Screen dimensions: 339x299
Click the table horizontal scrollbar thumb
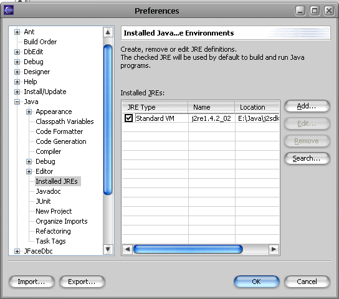(188, 249)
